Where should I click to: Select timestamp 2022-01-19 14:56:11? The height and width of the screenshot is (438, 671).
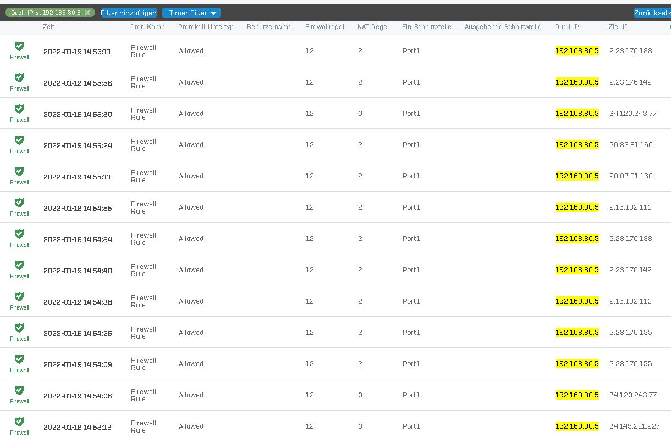click(x=78, y=52)
